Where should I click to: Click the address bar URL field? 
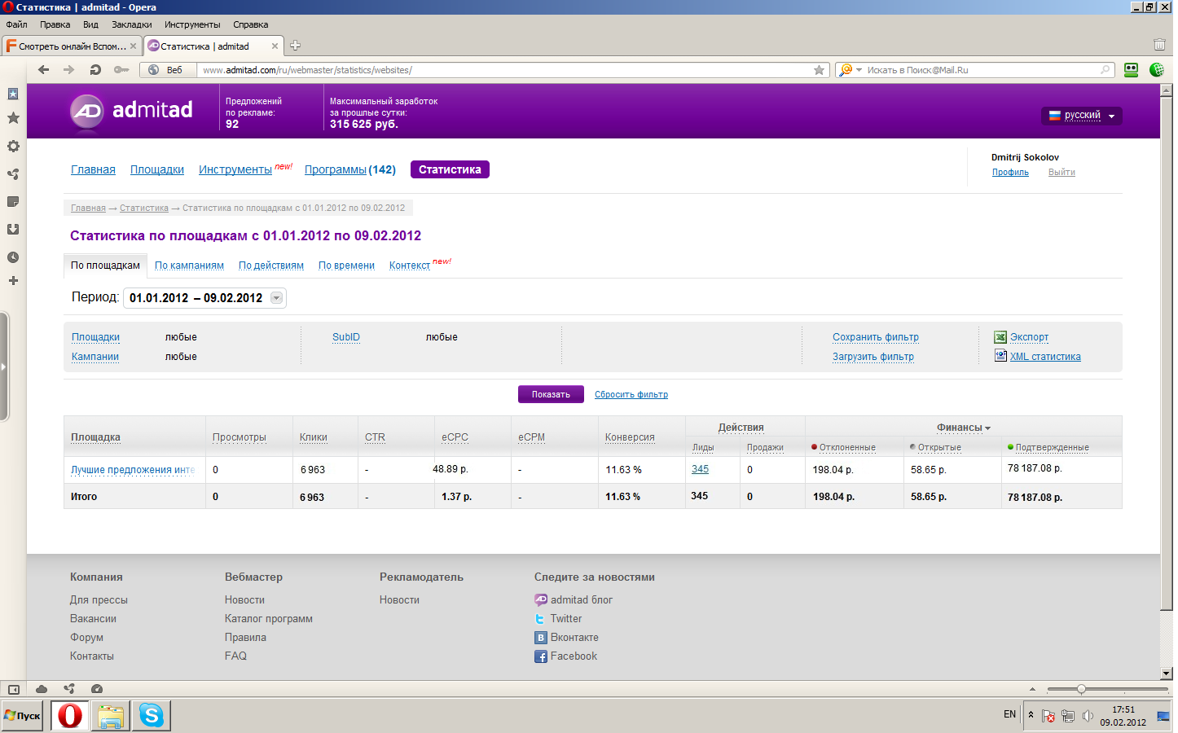pos(505,70)
